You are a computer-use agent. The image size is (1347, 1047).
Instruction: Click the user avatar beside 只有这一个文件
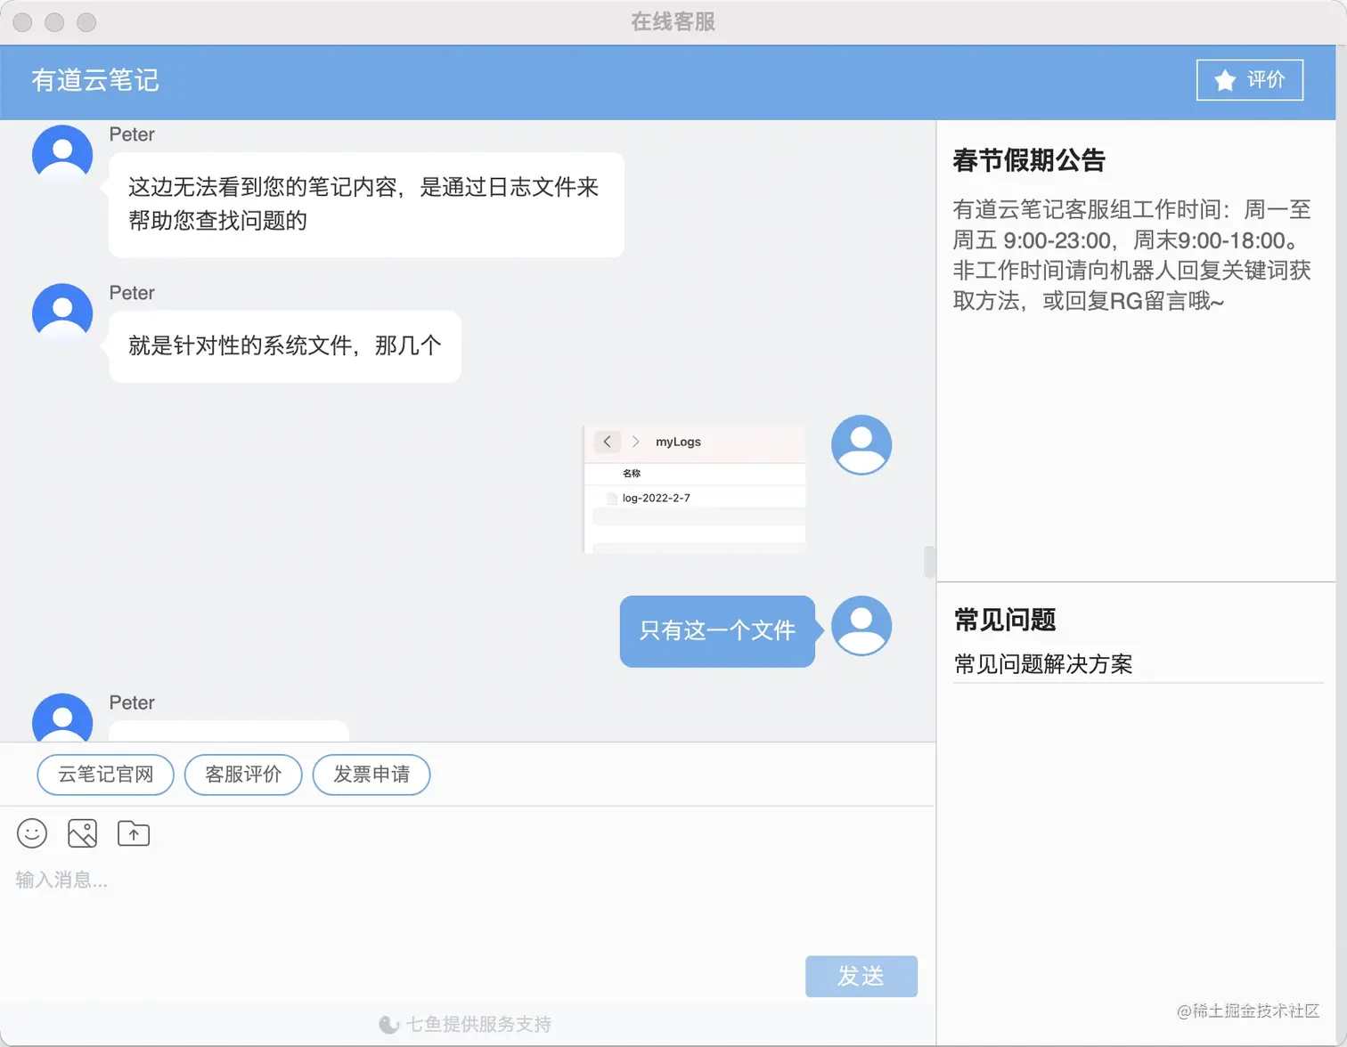click(x=861, y=626)
